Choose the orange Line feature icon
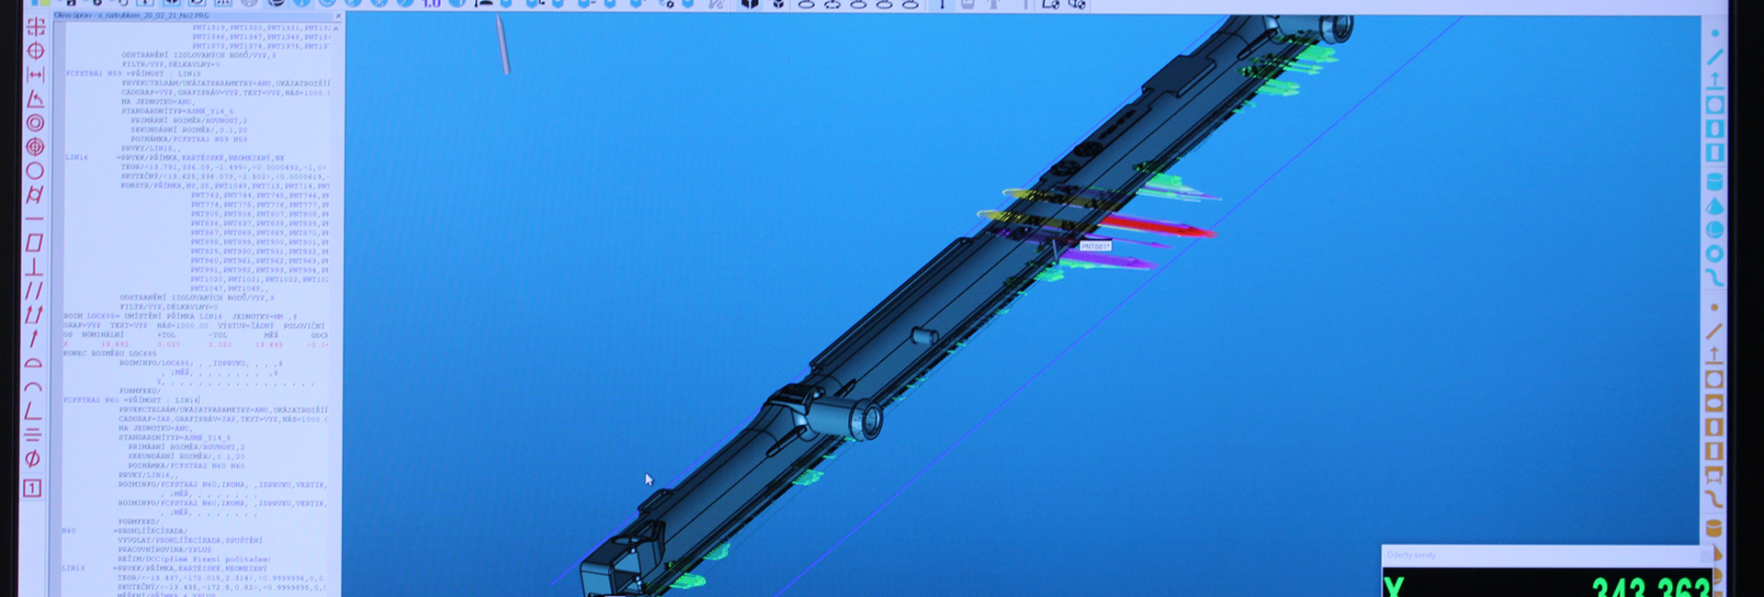This screenshot has width=1764, height=597. pos(1714,332)
